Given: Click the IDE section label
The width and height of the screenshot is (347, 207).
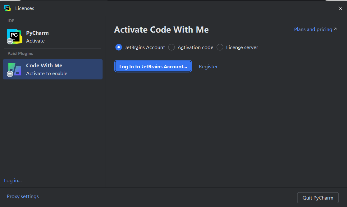Looking at the screenshot, I should 11,21.
